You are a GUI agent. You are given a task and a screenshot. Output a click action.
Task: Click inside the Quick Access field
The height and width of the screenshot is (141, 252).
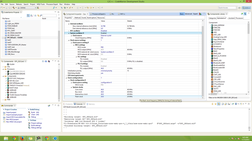point(227,8)
